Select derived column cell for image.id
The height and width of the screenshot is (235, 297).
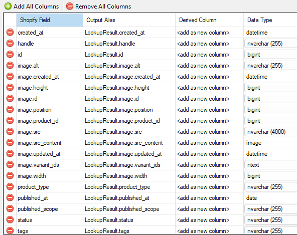pyautogui.click(x=210, y=99)
